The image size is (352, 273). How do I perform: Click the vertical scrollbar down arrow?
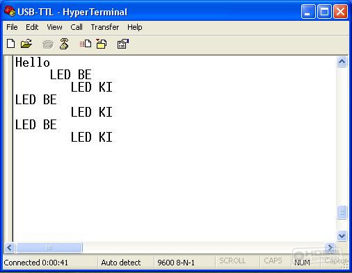pos(342,236)
